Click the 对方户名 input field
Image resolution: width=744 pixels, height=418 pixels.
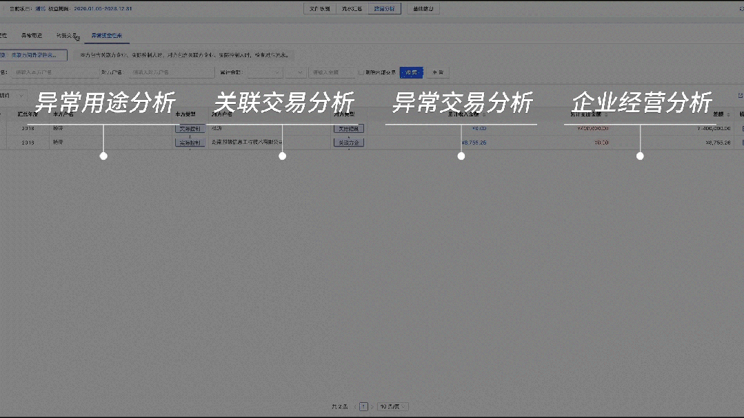click(x=171, y=72)
